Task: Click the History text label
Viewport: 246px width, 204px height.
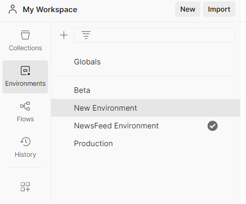Action: click(x=25, y=155)
